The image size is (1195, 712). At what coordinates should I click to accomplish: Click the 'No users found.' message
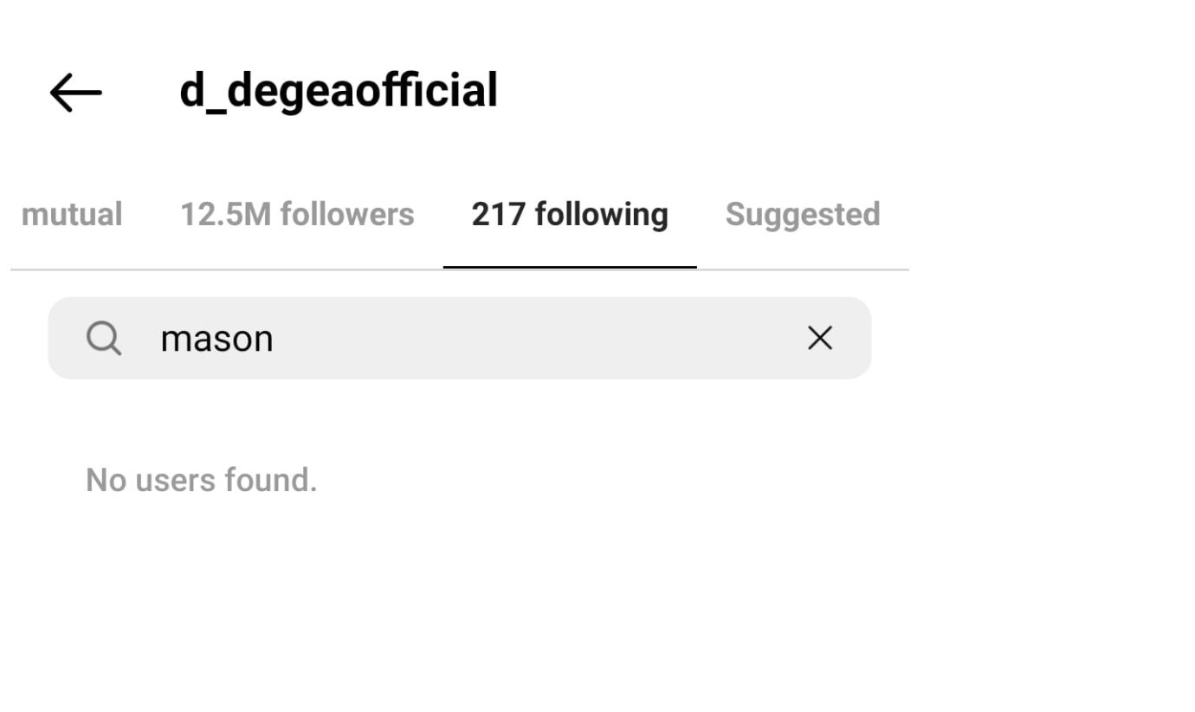[202, 480]
